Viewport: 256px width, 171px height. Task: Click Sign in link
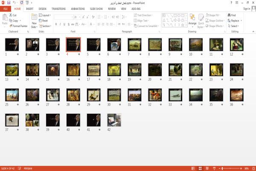[247, 9]
